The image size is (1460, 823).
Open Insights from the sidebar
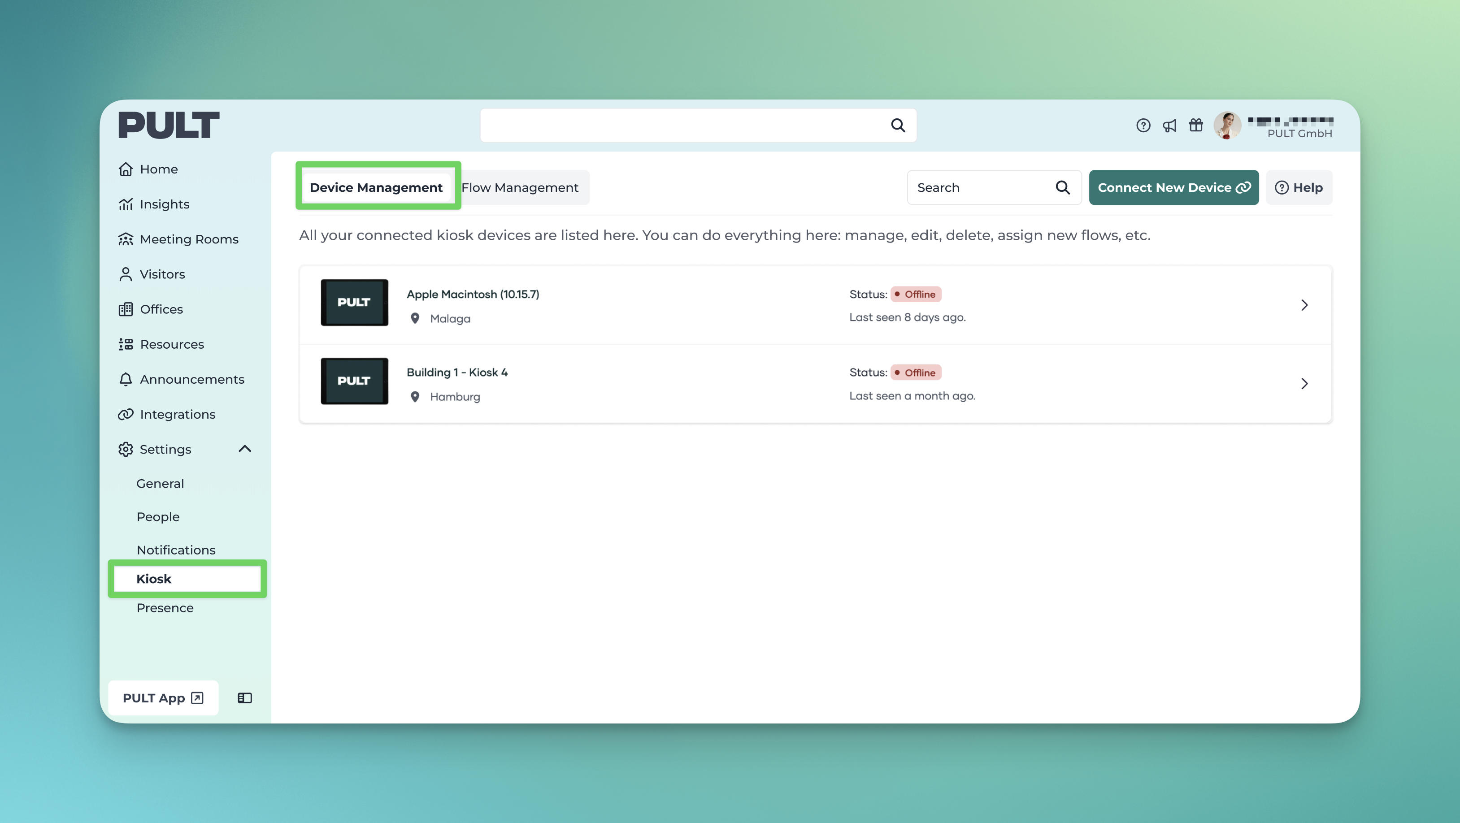(x=164, y=204)
